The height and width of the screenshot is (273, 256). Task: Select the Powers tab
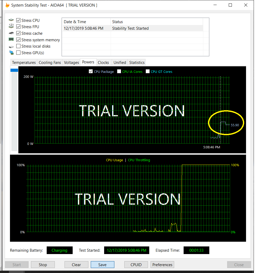tap(88, 62)
